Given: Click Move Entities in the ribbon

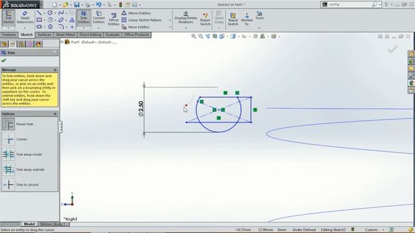Looking at the screenshot, I should pyautogui.click(x=136, y=27).
